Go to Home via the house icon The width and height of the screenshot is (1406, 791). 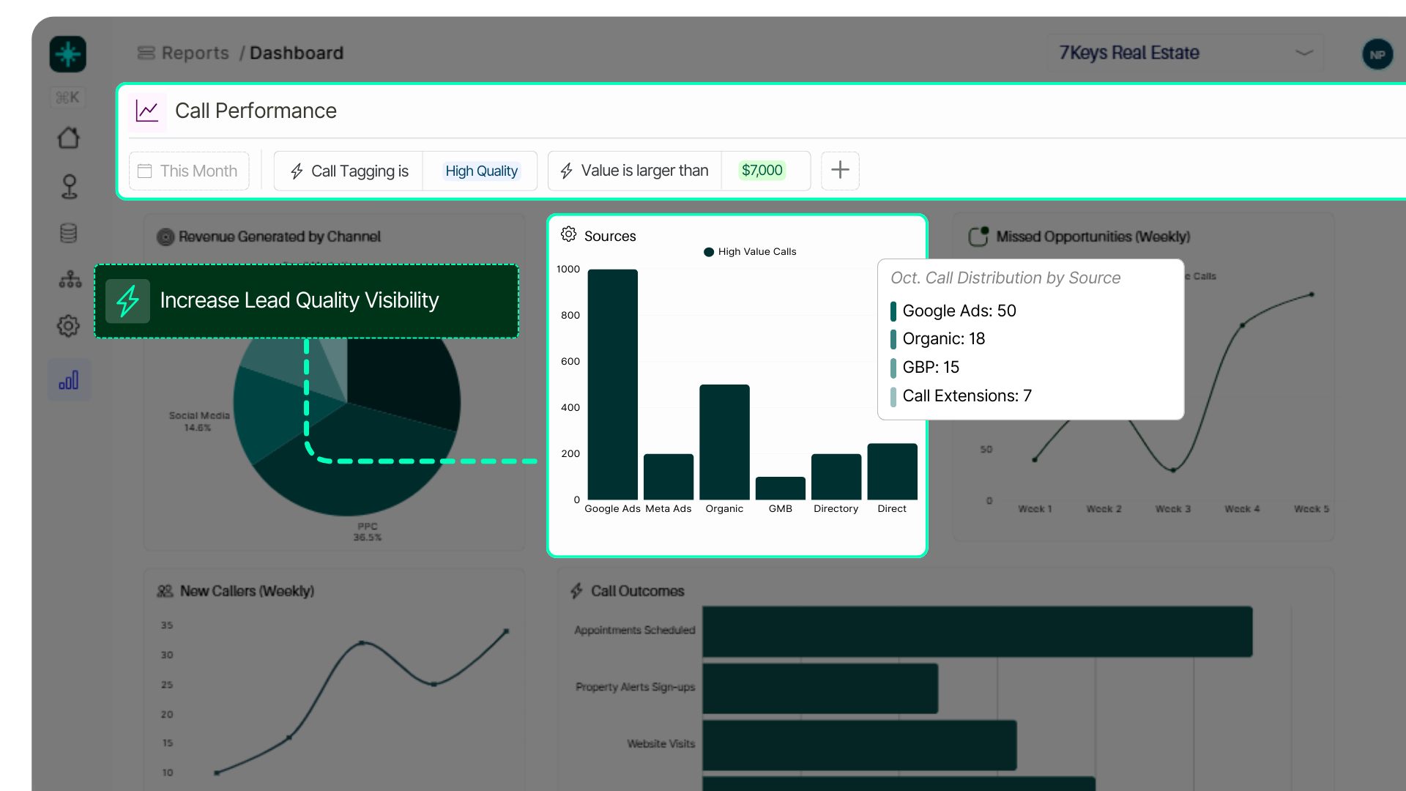point(69,138)
